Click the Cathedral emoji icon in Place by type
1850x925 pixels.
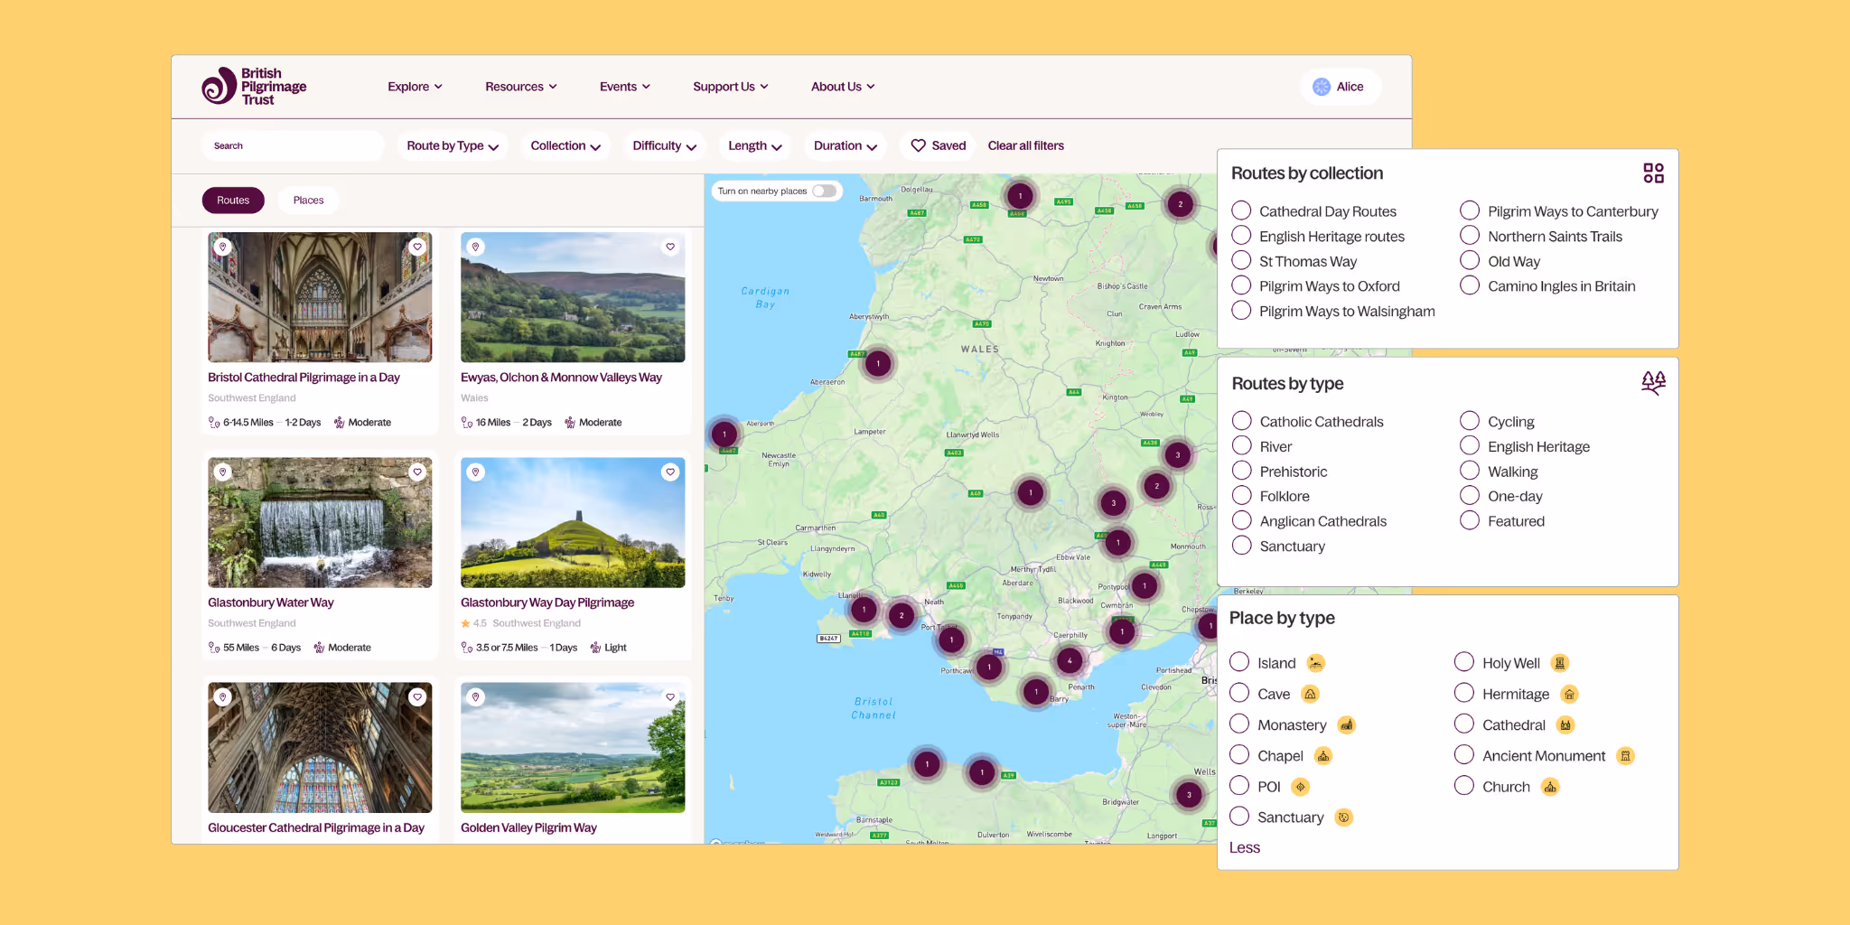click(x=1565, y=724)
